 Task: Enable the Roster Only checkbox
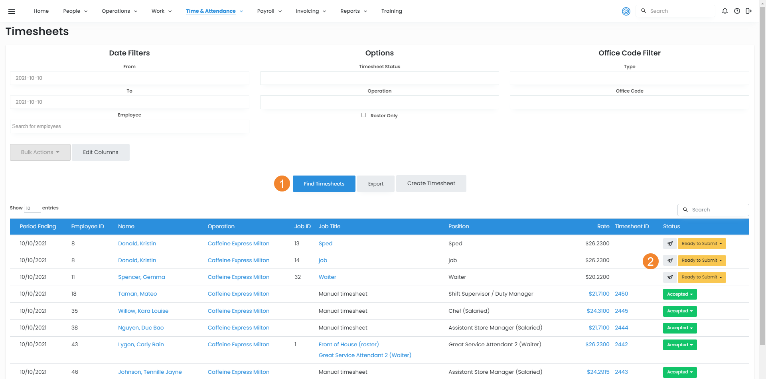pos(363,115)
